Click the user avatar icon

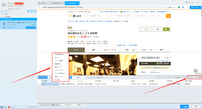pyautogui.click(x=4, y=5)
